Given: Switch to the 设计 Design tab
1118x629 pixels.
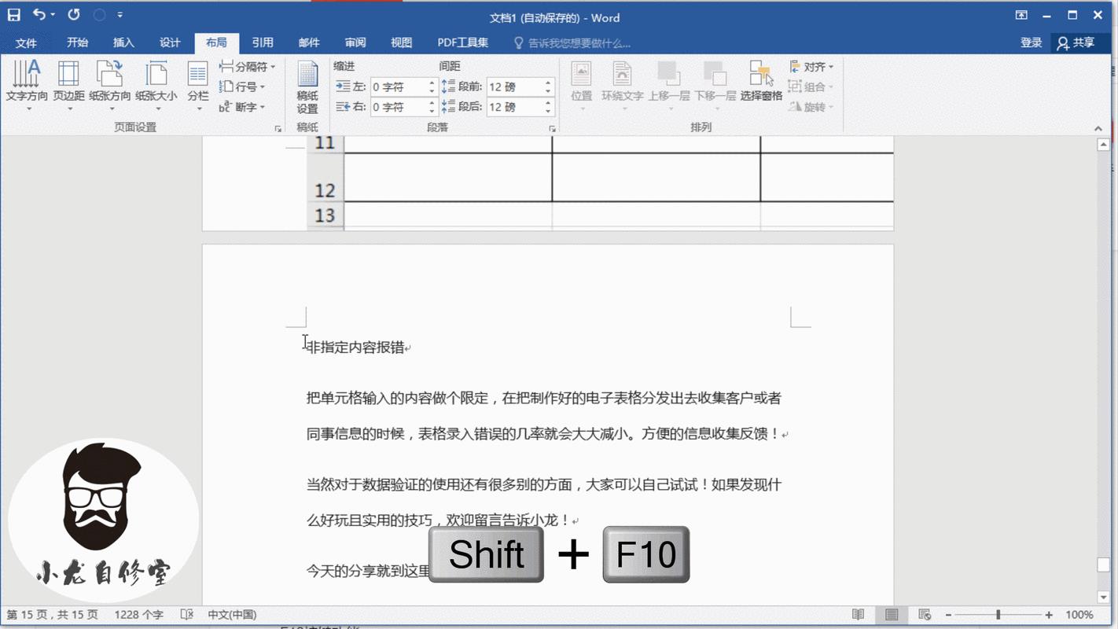Looking at the screenshot, I should (170, 43).
